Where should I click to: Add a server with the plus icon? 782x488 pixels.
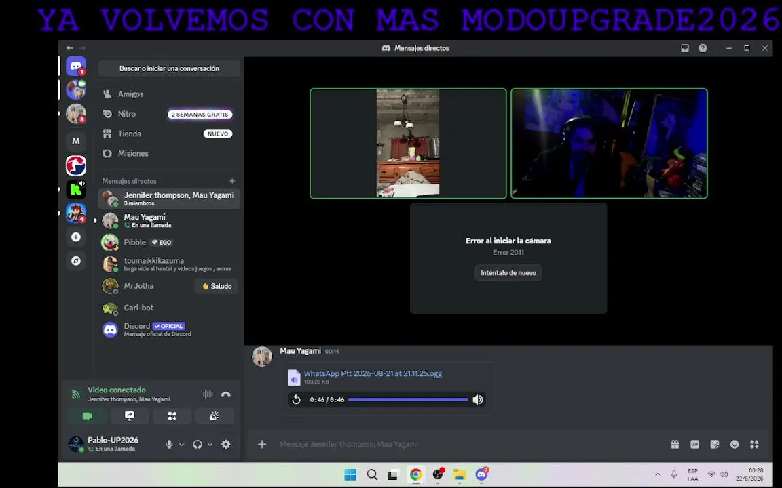[x=76, y=237]
